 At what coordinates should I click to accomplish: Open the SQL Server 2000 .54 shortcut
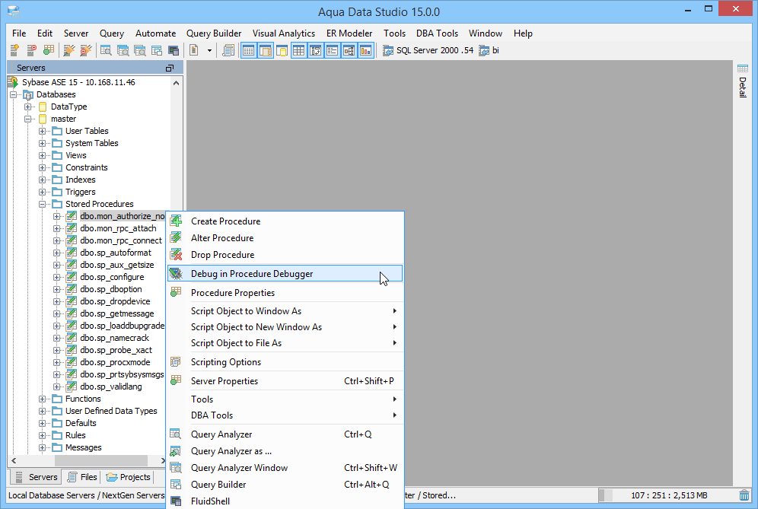[x=428, y=50]
